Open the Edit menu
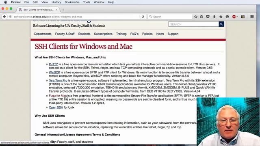The image size is (260, 146). pyautogui.click(x=35, y=2)
